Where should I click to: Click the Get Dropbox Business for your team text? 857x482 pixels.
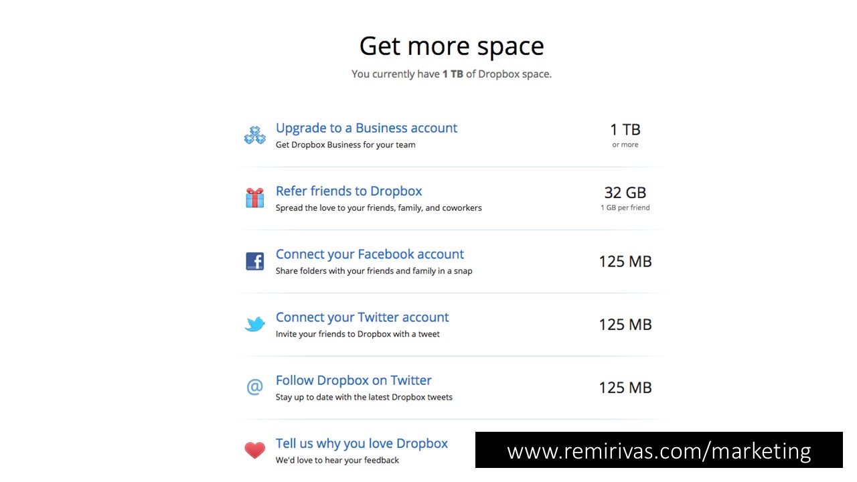[x=345, y=145]
